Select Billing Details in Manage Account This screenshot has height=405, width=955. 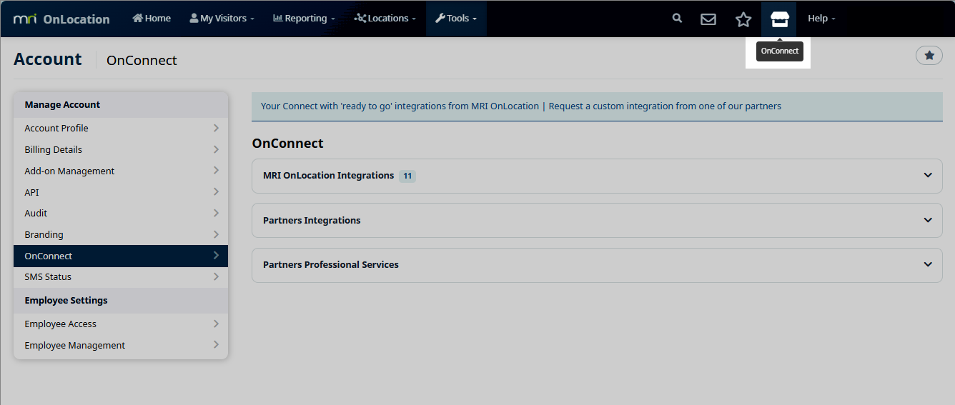[121, 150]
